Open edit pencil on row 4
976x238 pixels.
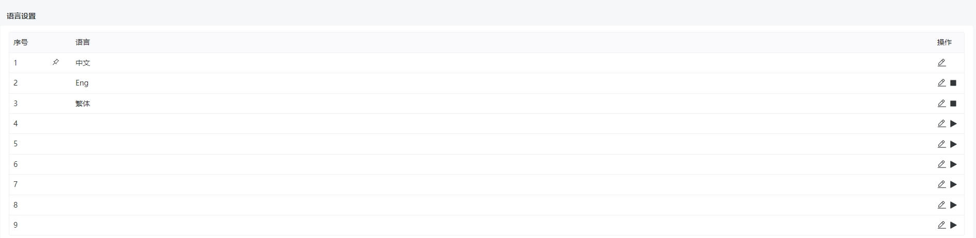941,124
